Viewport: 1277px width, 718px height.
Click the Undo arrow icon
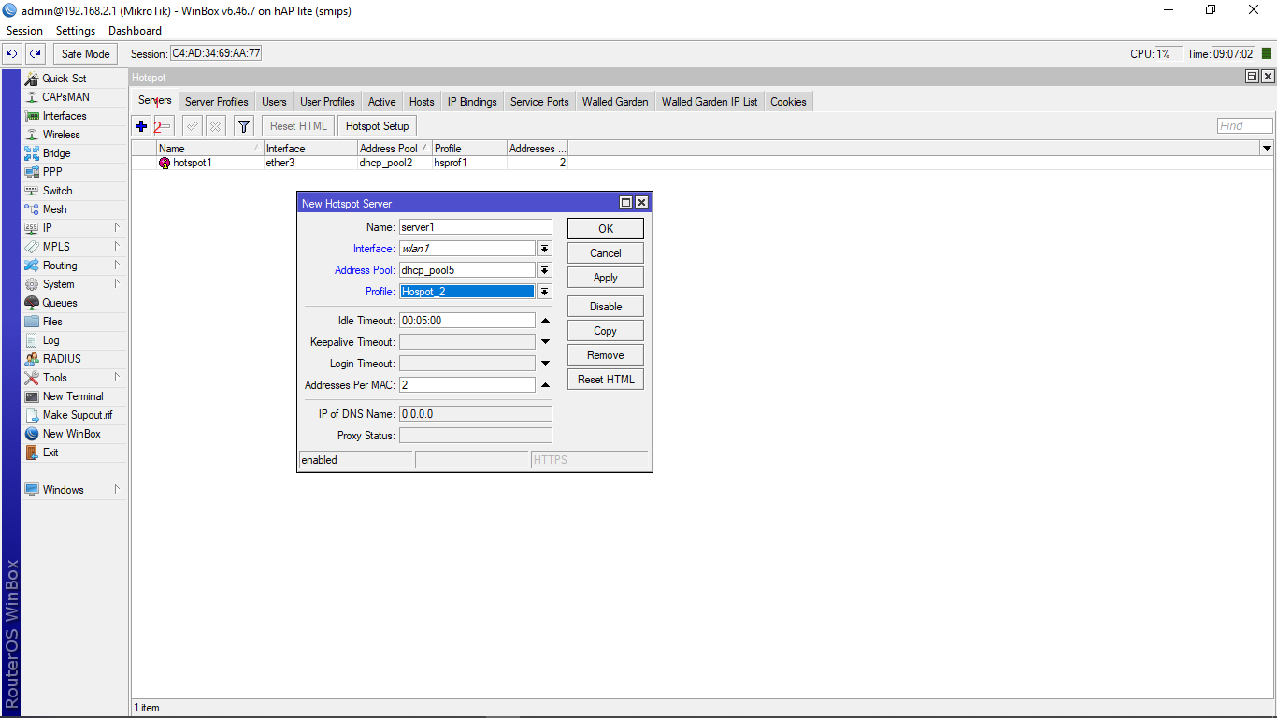12,54
